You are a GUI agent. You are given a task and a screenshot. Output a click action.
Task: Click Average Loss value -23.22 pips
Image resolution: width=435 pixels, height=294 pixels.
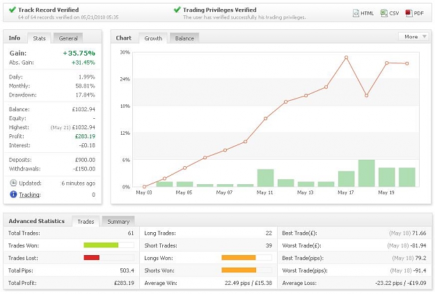pos(388,283)
